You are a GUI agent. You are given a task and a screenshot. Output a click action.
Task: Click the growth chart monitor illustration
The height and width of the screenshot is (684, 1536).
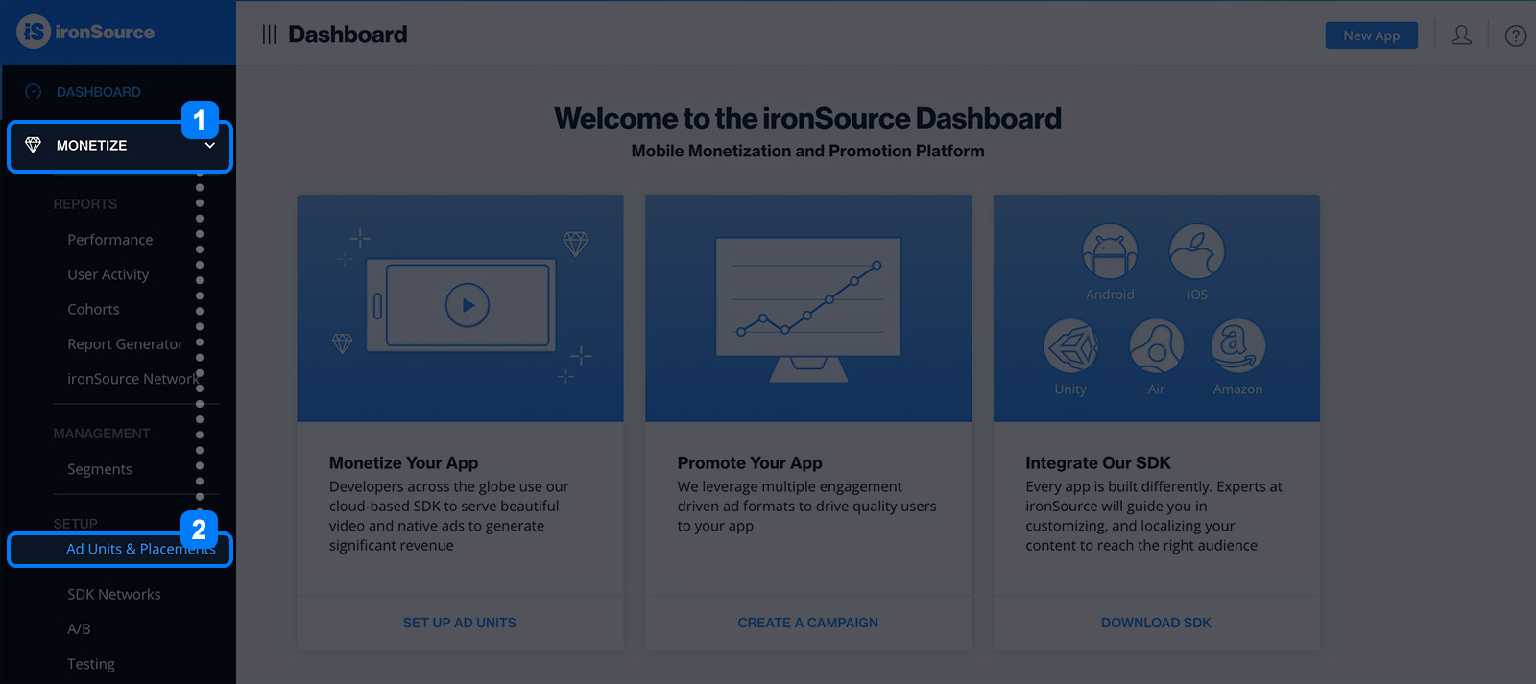pyautogui.click(x=808, y=309)
